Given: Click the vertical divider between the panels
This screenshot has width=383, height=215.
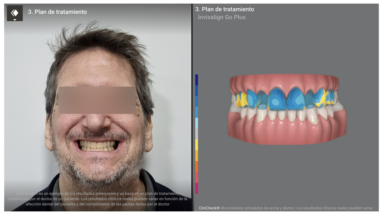Looking at the screenshot, I should [x=192, y=107].
